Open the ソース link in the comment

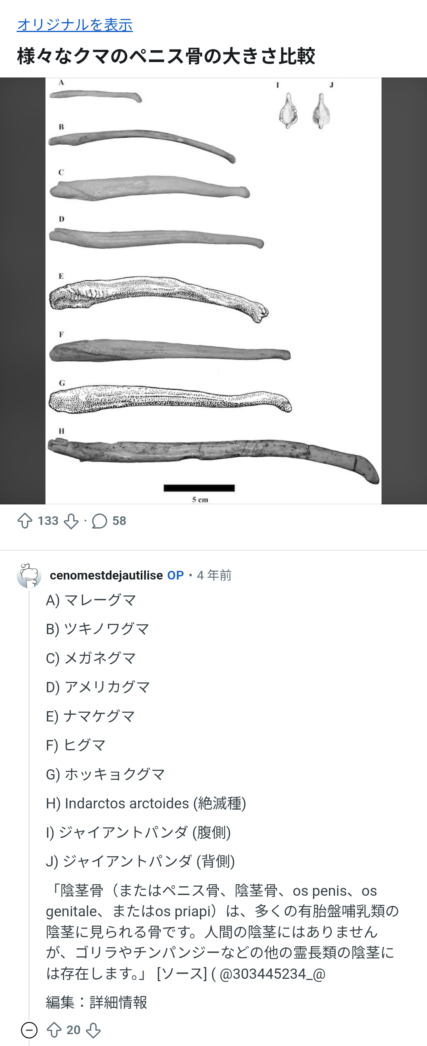tap(182, 974)
